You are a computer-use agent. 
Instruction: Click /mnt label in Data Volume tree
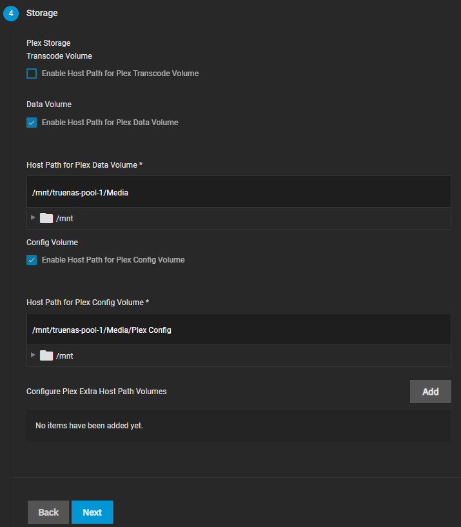[x=64, y=219]
